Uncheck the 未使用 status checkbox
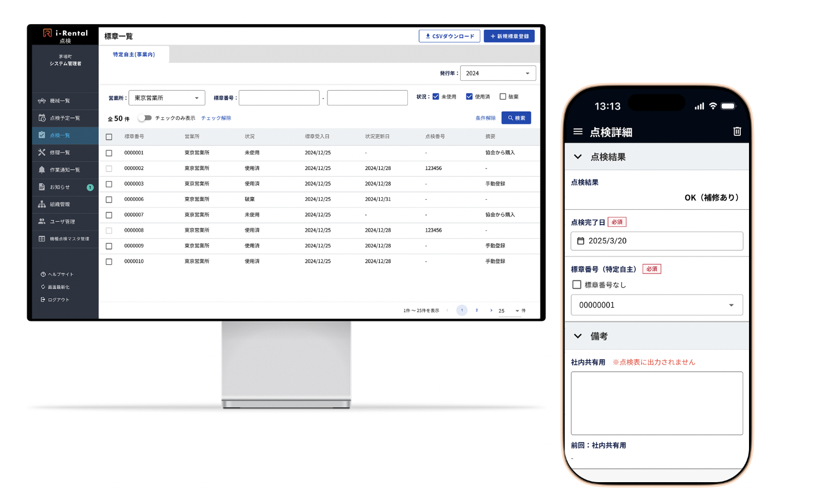819x502 pixels. tap(436, 96)
